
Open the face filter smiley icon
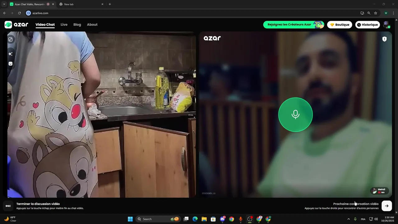click(11, 63)
